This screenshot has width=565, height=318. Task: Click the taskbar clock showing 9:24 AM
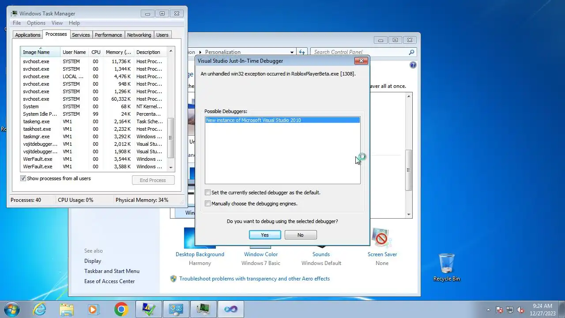[542, 309]
